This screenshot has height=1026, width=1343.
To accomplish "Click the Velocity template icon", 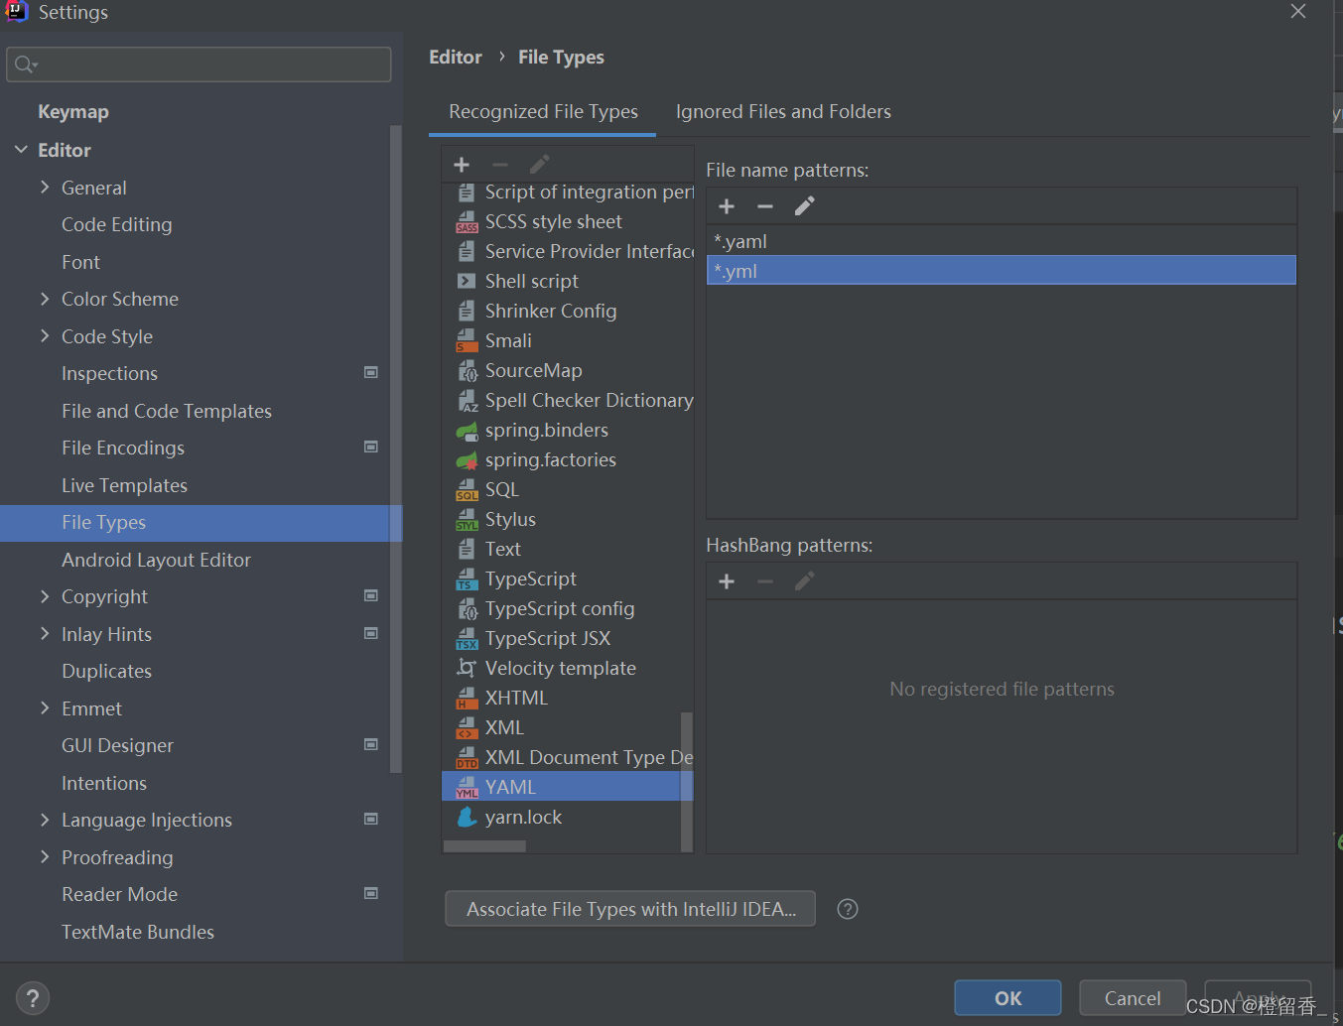I will pyautogui.click(x=467, y=669).
